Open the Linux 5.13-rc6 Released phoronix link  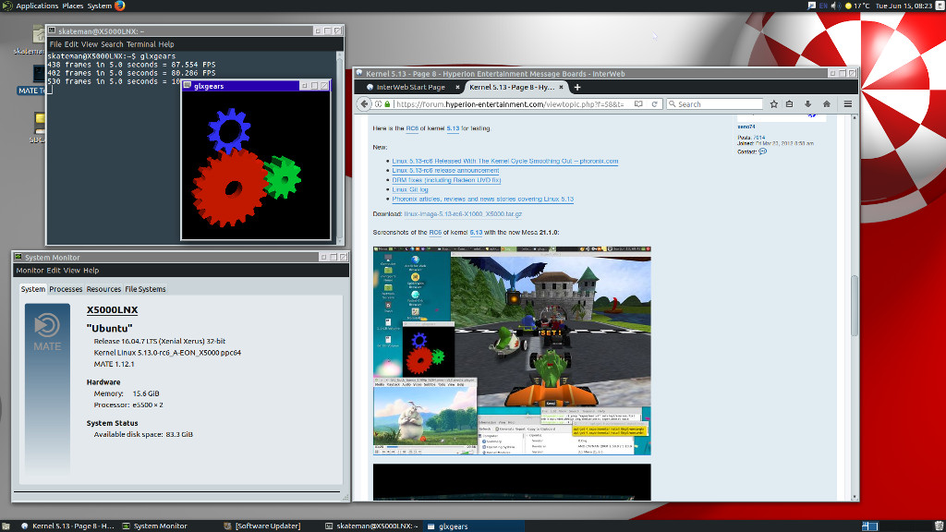click(x=505, y=161)
